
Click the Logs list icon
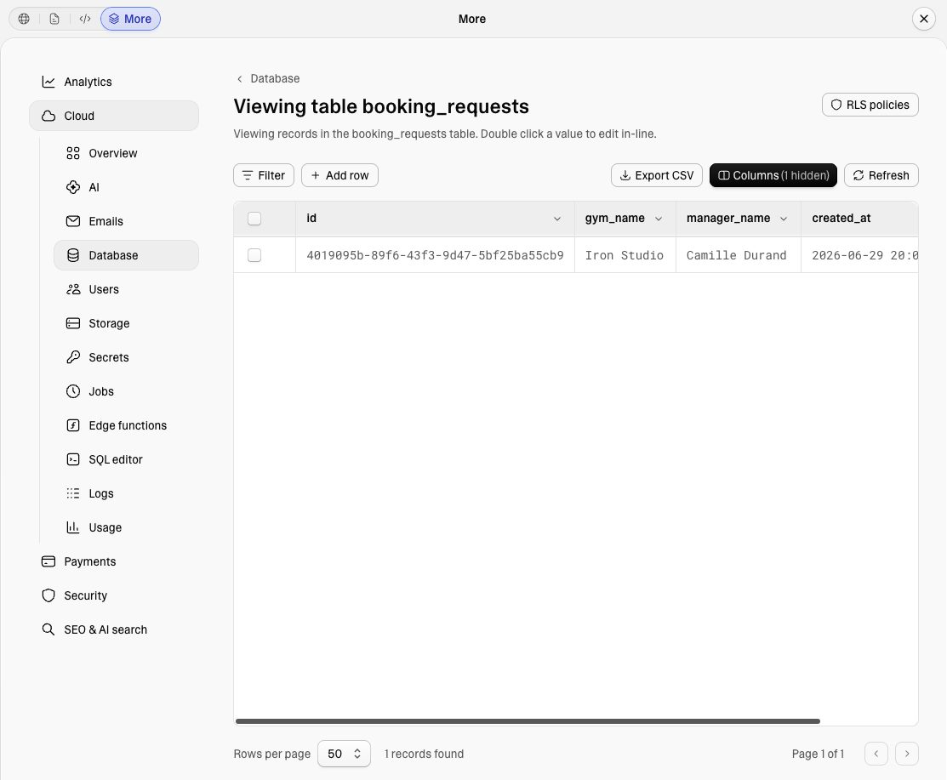(x=73, y=493)
